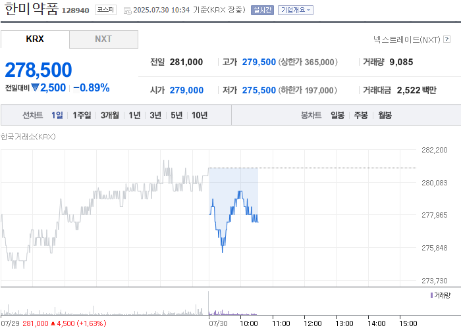
Task: Click the 10:00 time axis label
Action: [x=249, y=323]
